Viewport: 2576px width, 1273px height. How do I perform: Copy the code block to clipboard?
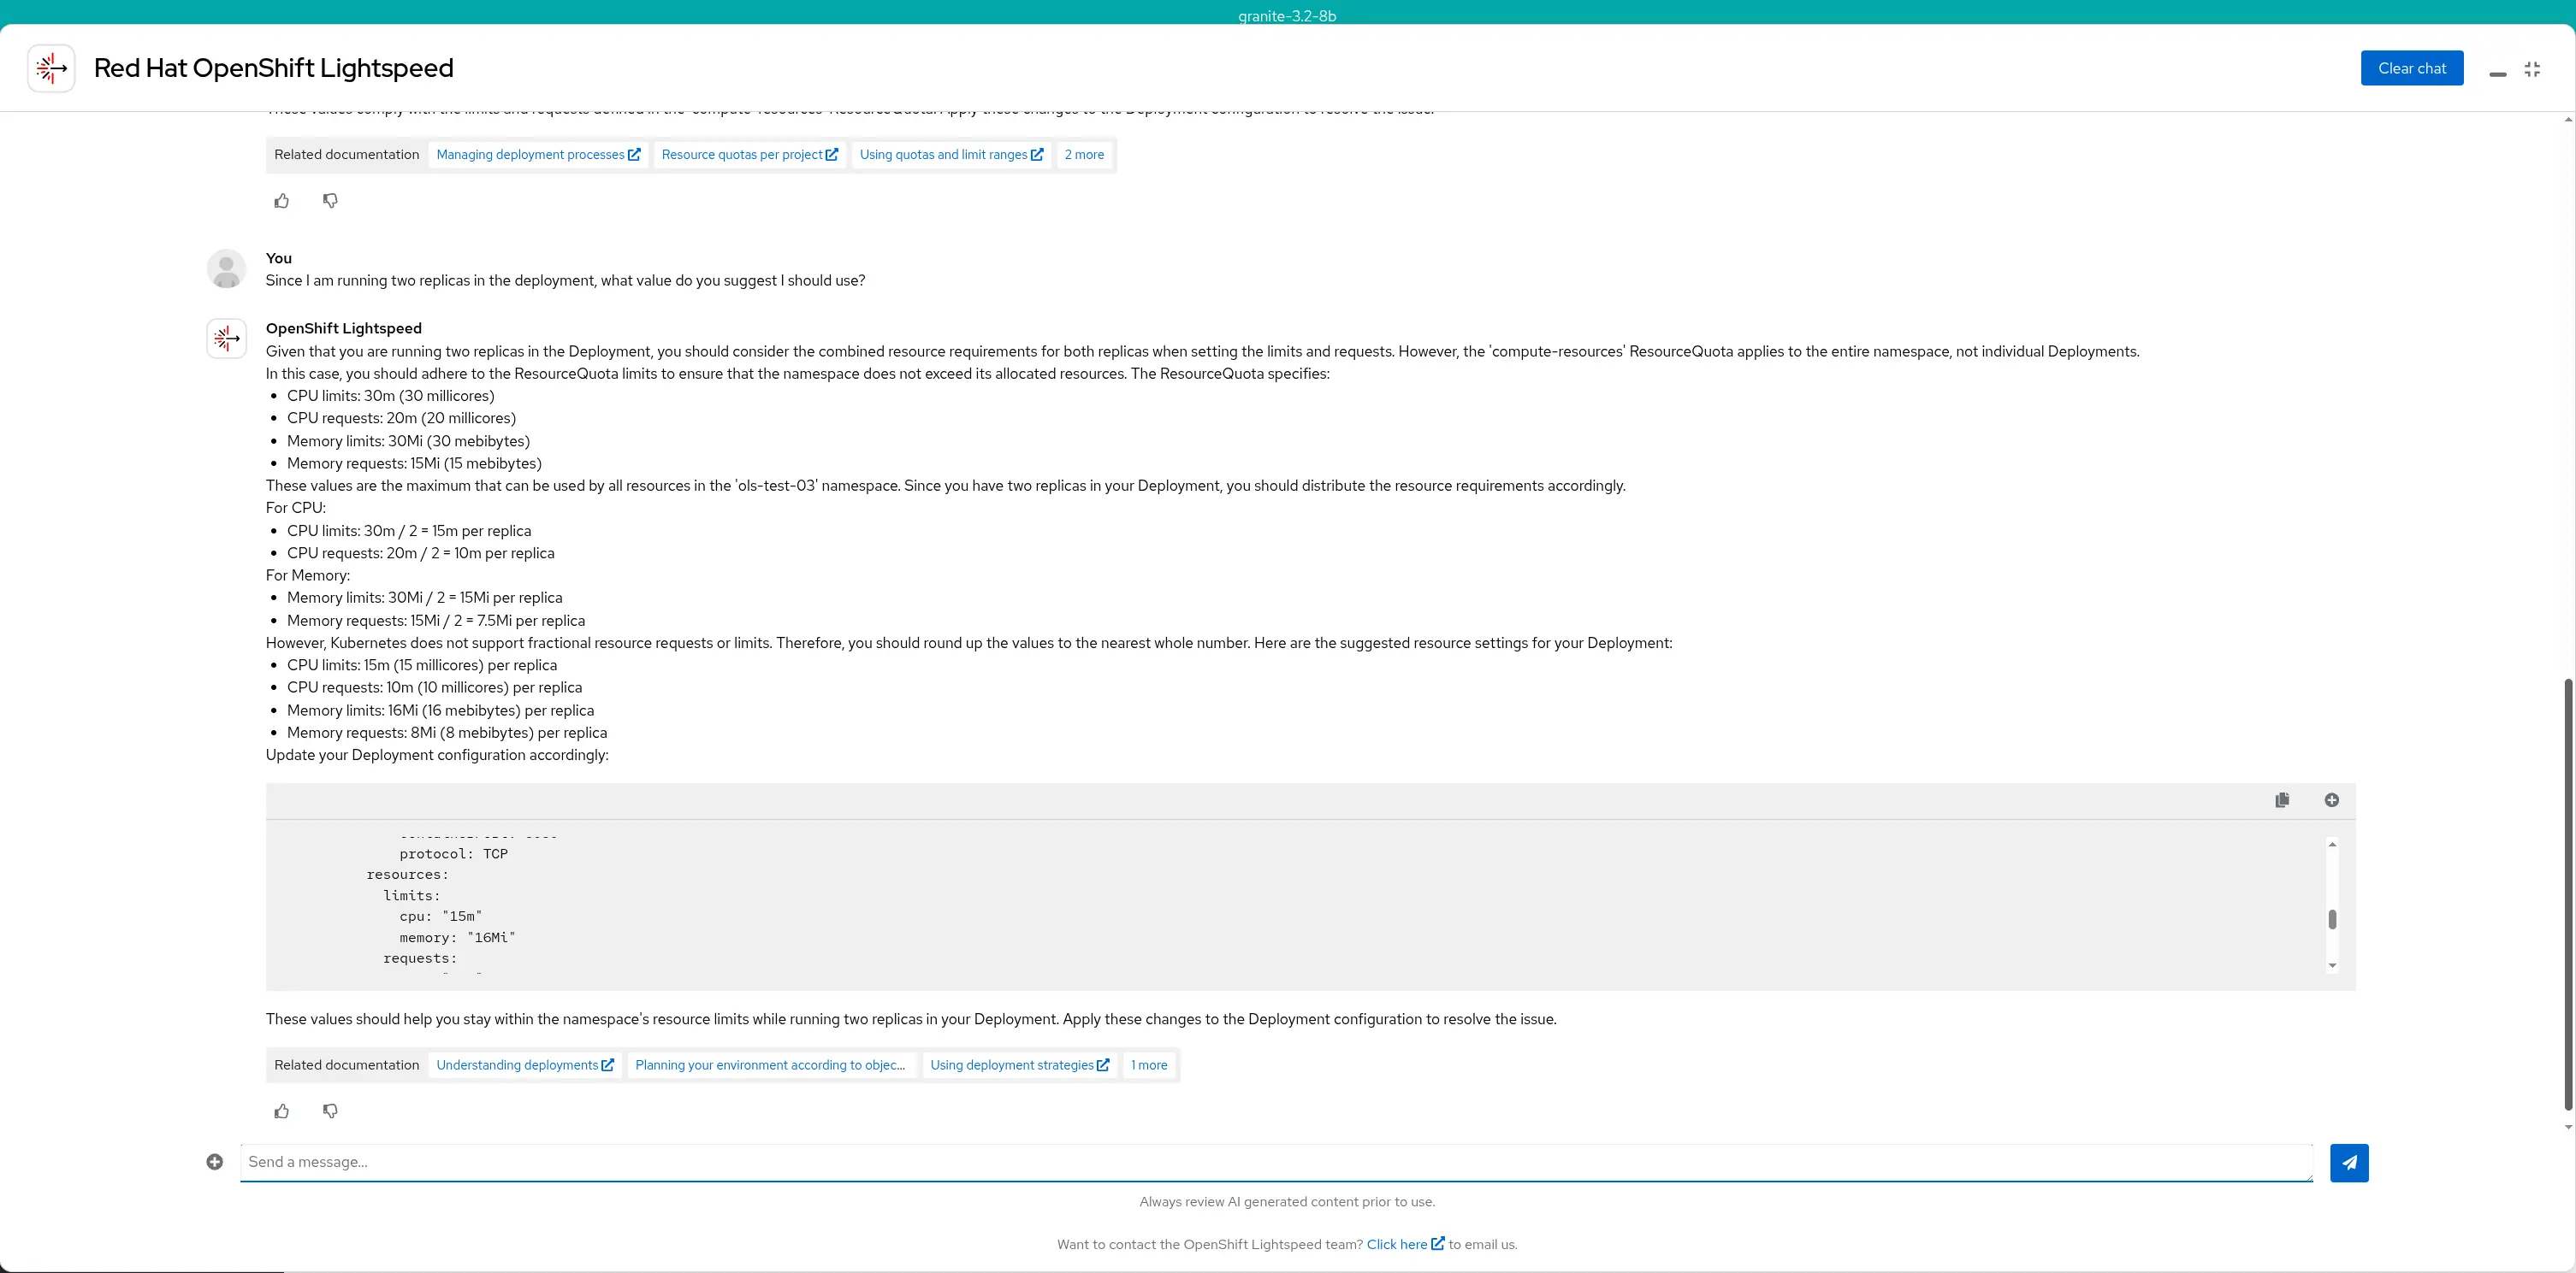(2281, 800)
